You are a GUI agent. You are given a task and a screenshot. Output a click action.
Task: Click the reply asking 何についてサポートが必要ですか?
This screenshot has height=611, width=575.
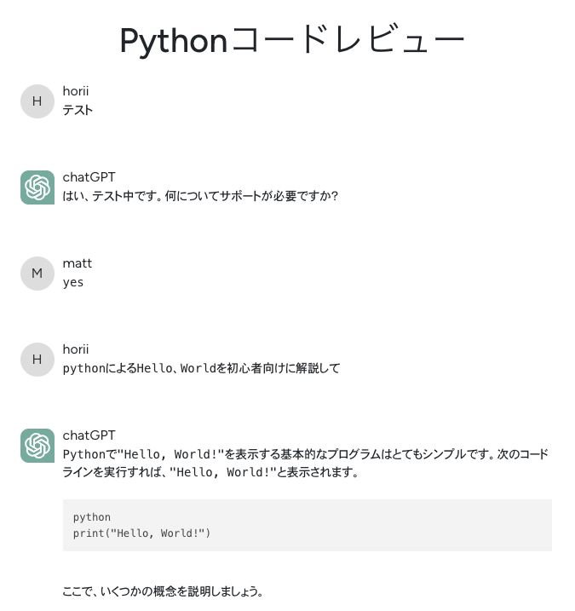200,196
